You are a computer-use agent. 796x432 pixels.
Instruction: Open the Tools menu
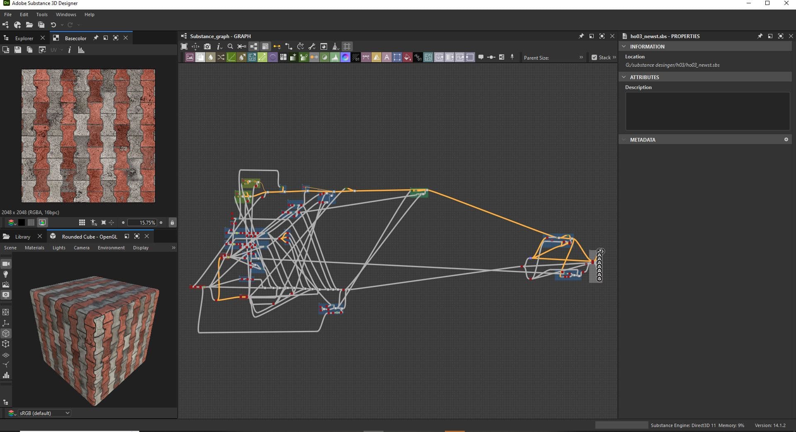(42, 14)
